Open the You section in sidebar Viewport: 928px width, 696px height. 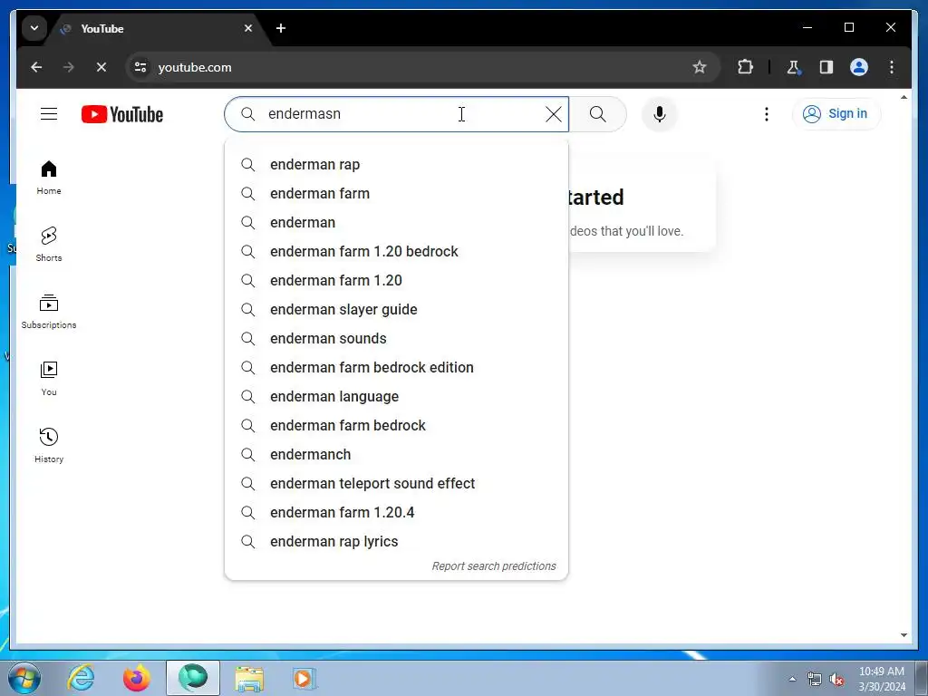tap(49, 379)
